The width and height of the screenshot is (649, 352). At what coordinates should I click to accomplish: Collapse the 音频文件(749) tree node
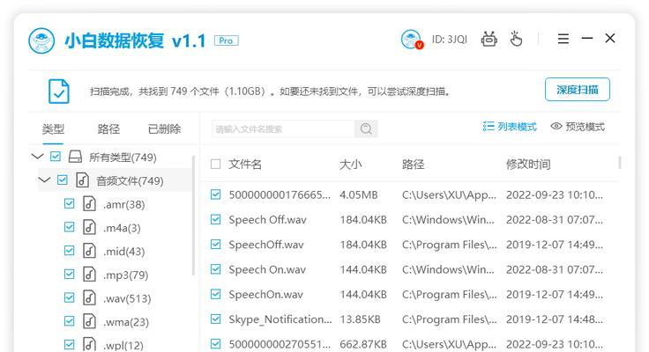pos(44,180)
